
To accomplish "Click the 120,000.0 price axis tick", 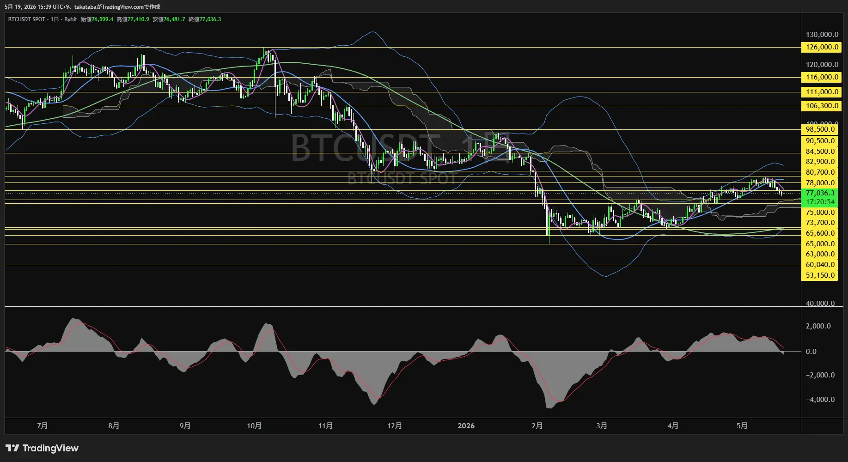I will pyautogui.click(x=822, y=65).
